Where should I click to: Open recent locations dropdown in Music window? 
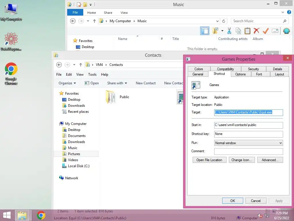click(x=88, y=21)
